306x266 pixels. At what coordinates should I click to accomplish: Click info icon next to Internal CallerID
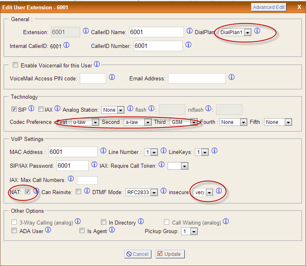coord(66,45)
